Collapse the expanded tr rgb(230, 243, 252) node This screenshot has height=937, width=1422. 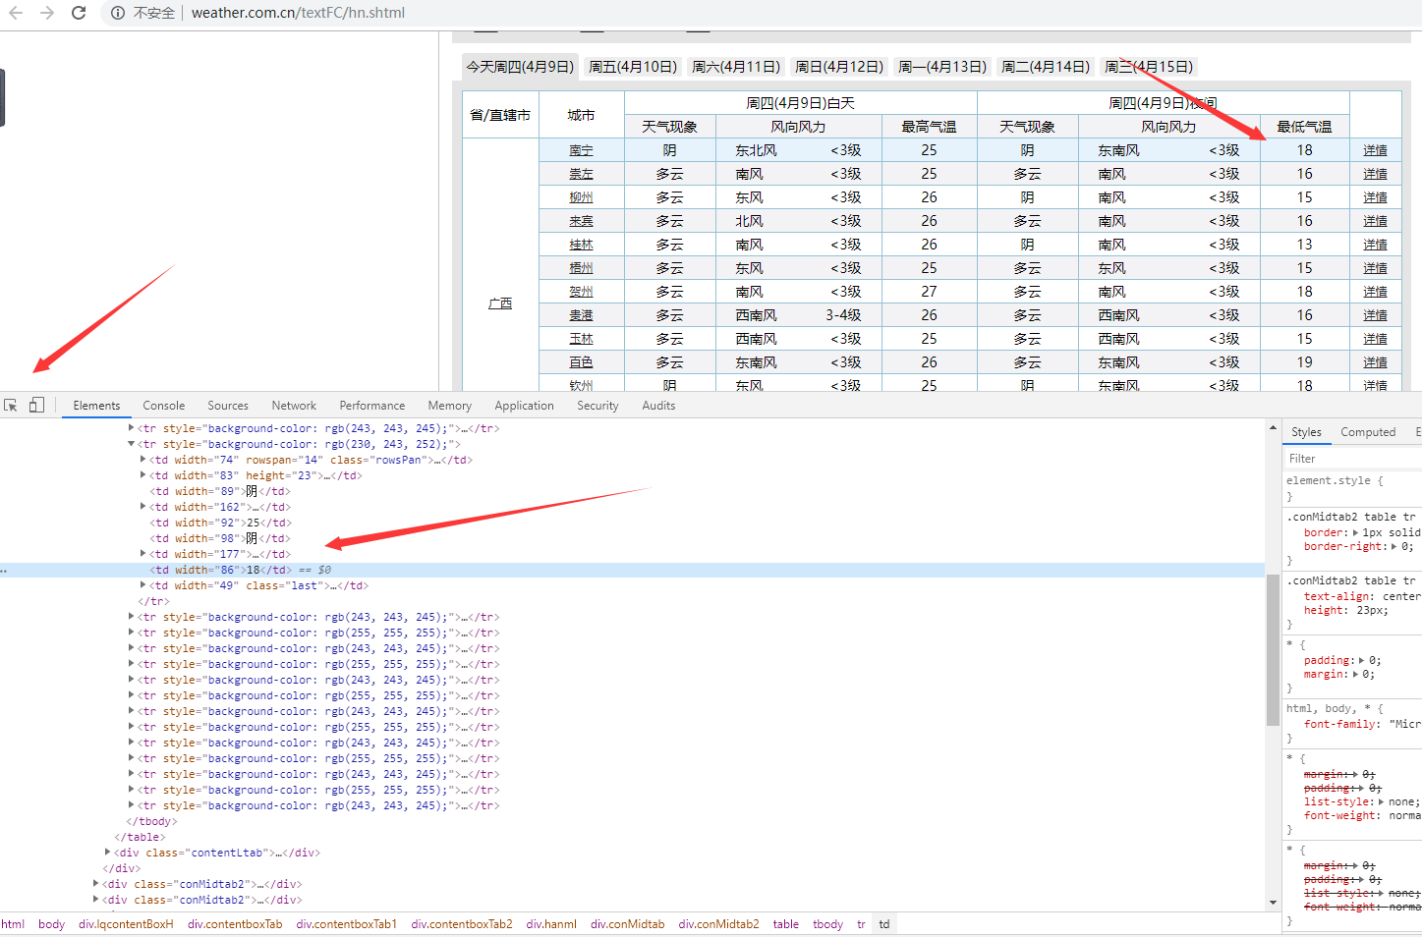pyautogui.click(x=131, y=444)
